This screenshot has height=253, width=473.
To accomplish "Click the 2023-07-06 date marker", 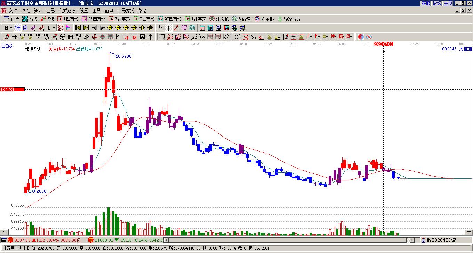I will point(383,44).
